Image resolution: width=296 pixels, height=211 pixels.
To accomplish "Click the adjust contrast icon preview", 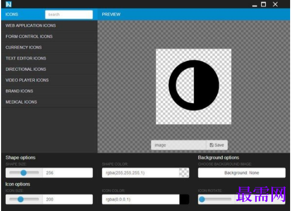I will coord(194,85).
